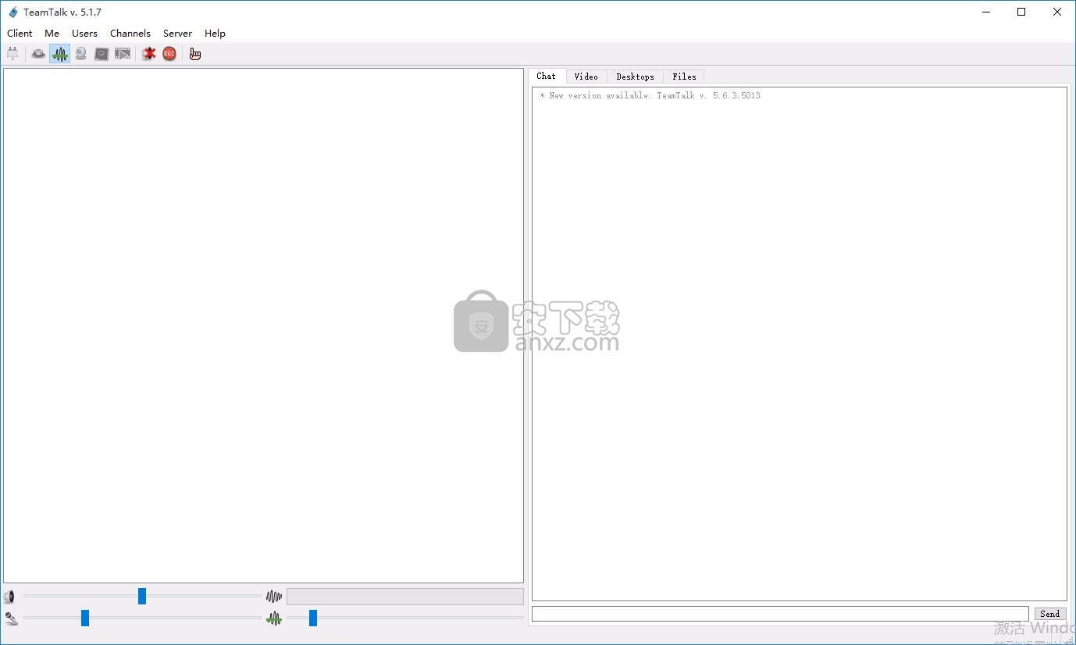Click the microphone gain icon
Screen dimensions: 1076x645
pyautogui.click(x=11, y=618)
